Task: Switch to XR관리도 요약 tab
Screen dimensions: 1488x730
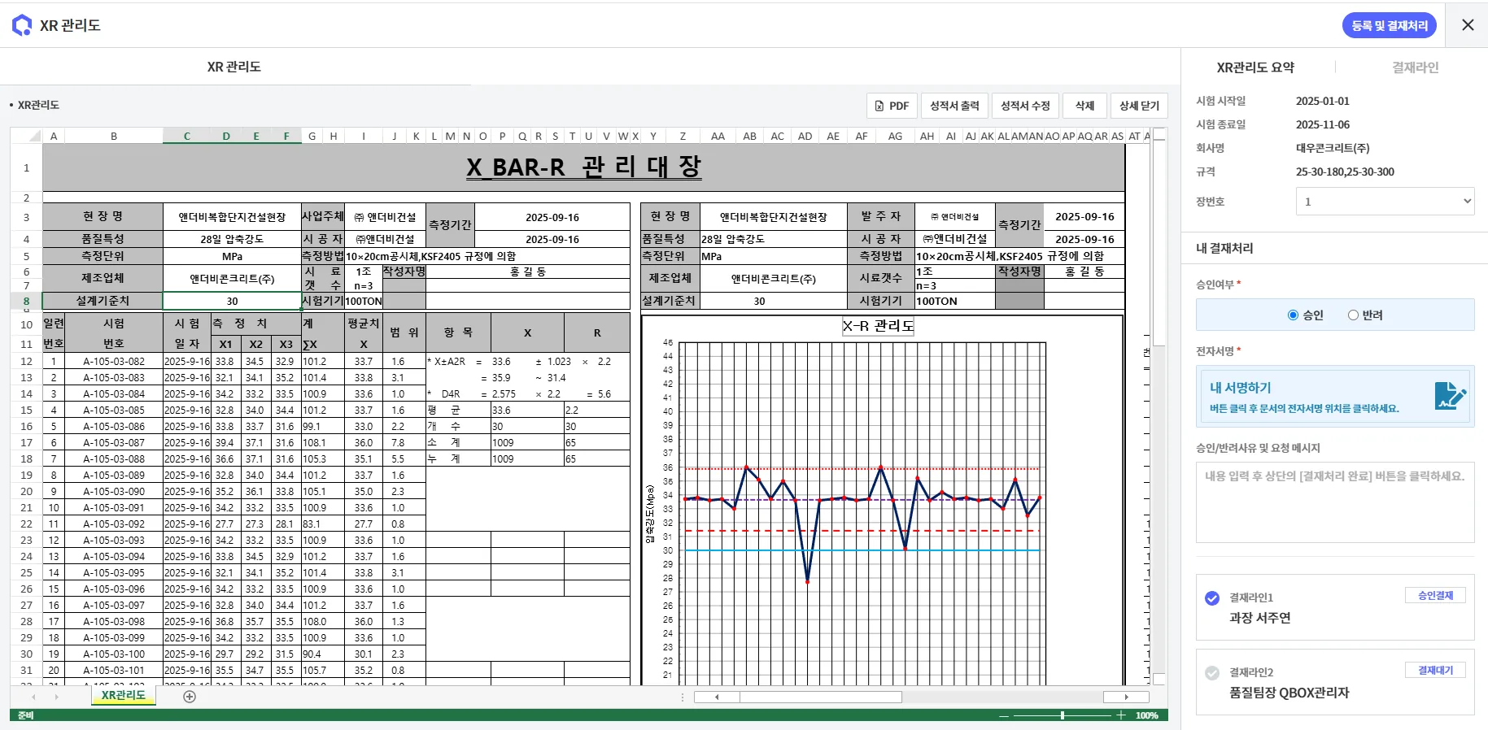Action: 1255,67
